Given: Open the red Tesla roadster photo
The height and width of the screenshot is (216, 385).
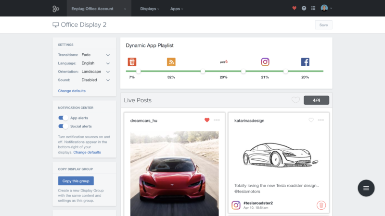Looking at the screenshot, I should pyautogui.click(x=174, y=174).
